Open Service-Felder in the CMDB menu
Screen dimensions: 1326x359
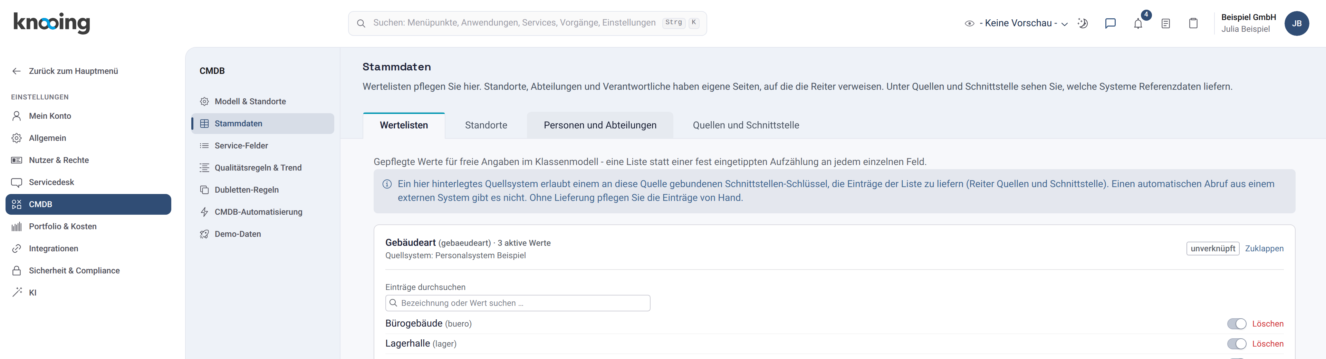click(x=263, y=146)
